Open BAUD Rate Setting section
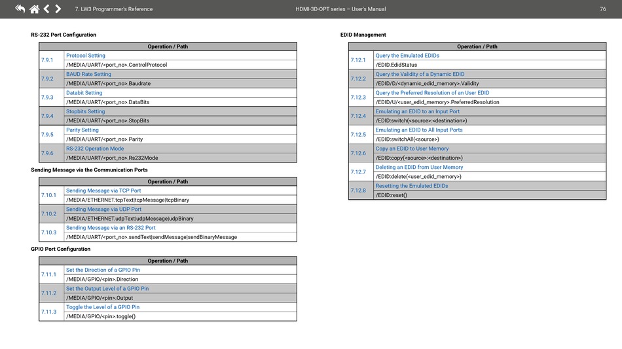 coord(88,74)
